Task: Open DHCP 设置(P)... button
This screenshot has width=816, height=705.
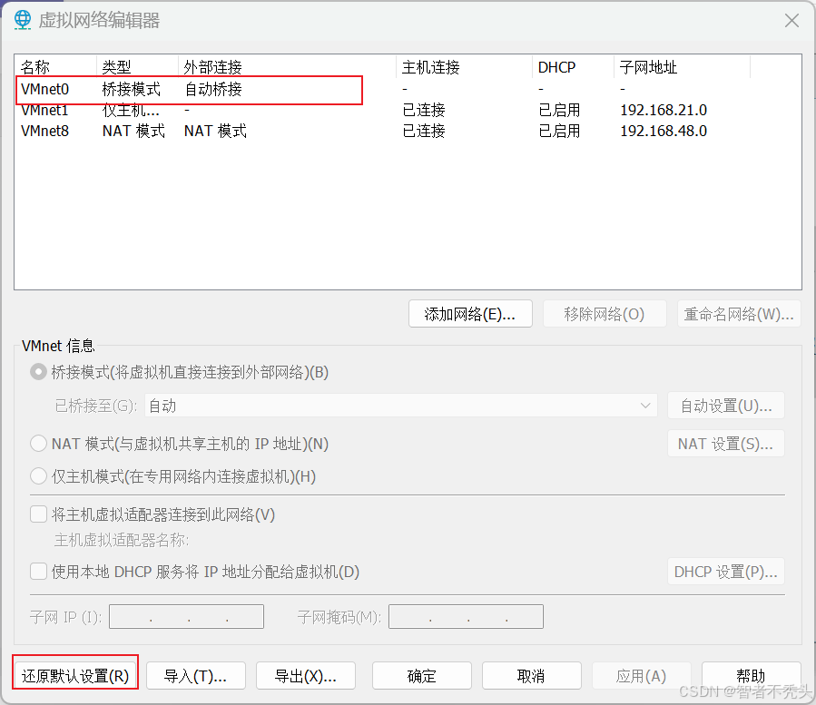Action: 726,572
